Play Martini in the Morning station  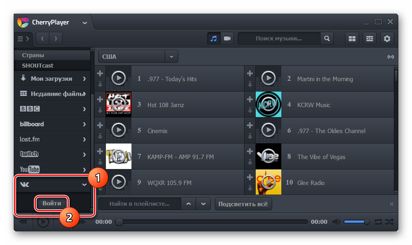pos(268,78)
